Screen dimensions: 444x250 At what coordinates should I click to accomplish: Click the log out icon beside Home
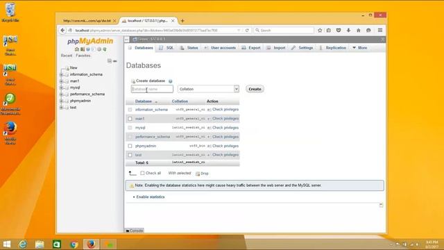83,49
